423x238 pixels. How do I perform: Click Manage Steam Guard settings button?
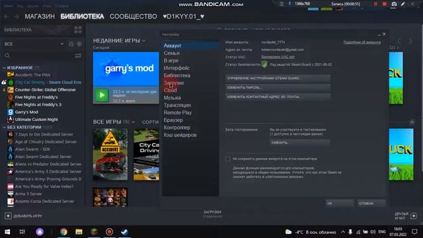278,78
